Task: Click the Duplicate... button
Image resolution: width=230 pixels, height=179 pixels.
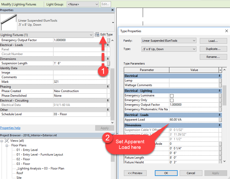Action: tap(213, 49)
